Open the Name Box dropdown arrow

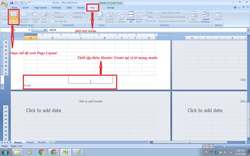click(x=29, y=30)
